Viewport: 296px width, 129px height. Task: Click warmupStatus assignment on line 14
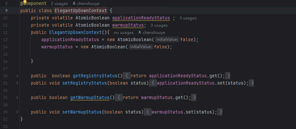(x=57, y=47)
